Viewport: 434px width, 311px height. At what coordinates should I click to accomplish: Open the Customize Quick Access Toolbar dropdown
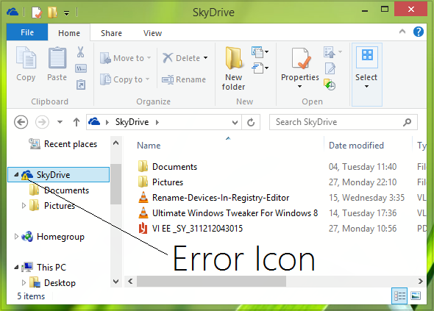66,13
